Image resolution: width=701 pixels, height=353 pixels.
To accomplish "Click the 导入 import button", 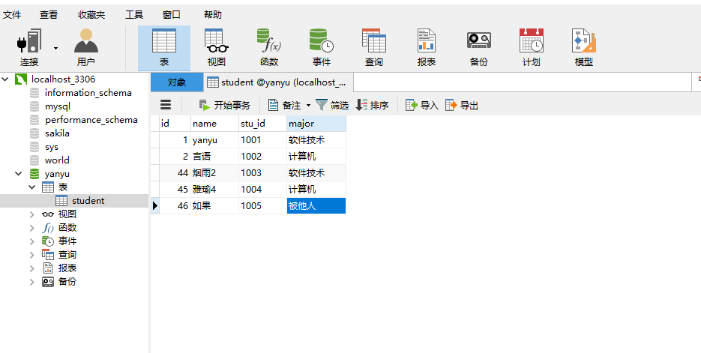I will [421, 106].
